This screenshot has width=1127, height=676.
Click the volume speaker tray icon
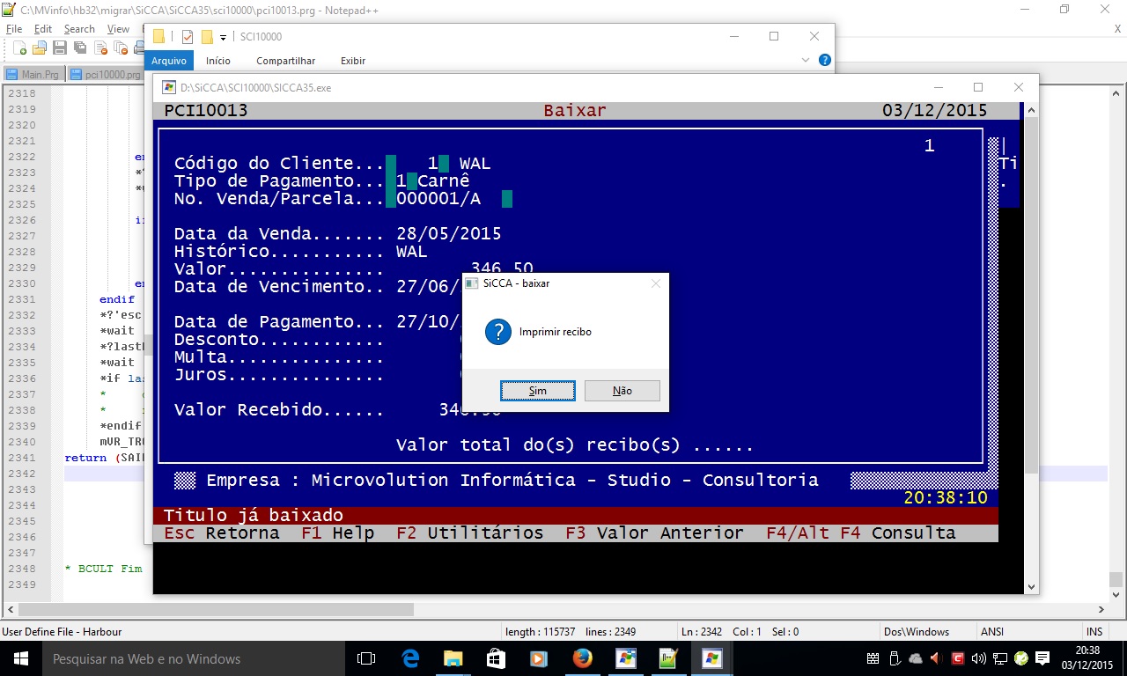point(979,658)
